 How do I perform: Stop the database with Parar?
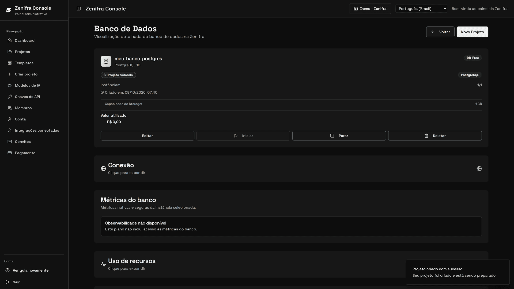coord(339,136)
